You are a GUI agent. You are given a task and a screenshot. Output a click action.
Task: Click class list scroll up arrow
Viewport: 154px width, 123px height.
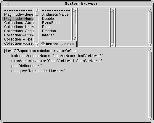[75, 10]
